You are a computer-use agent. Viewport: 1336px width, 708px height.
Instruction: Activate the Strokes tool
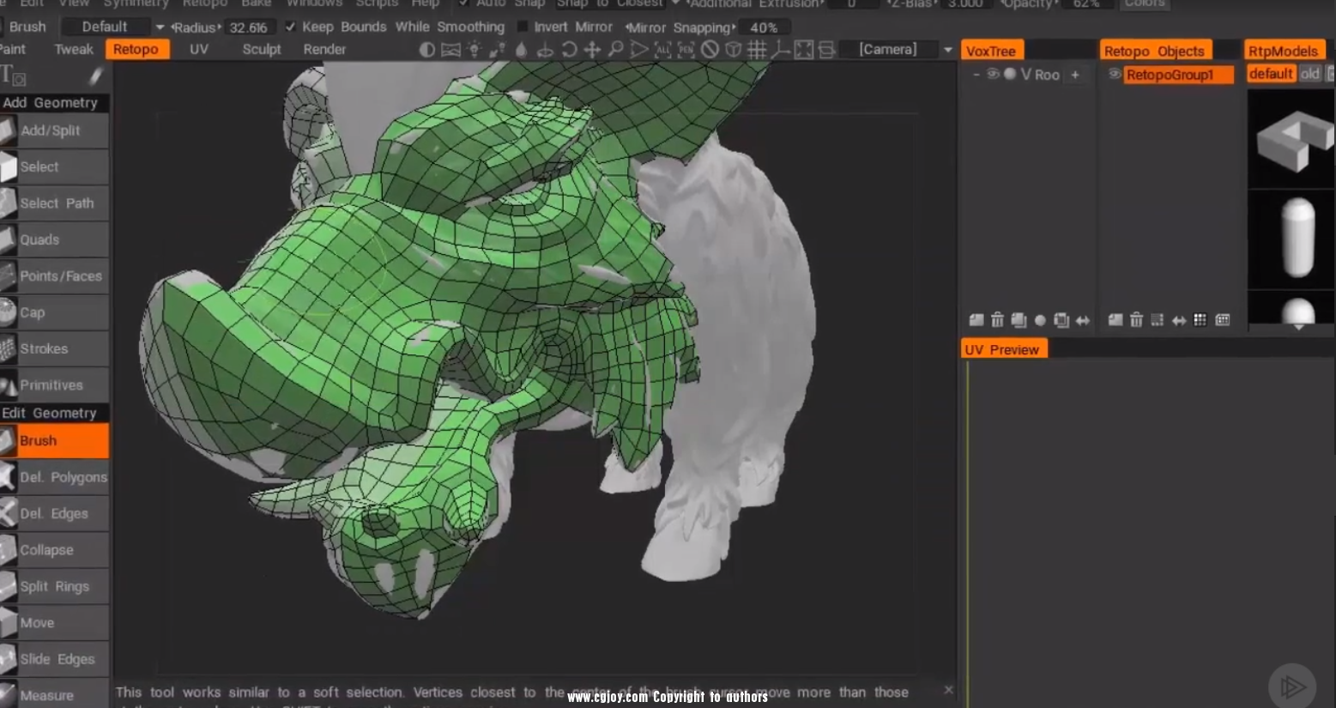[x=54, y=348]
